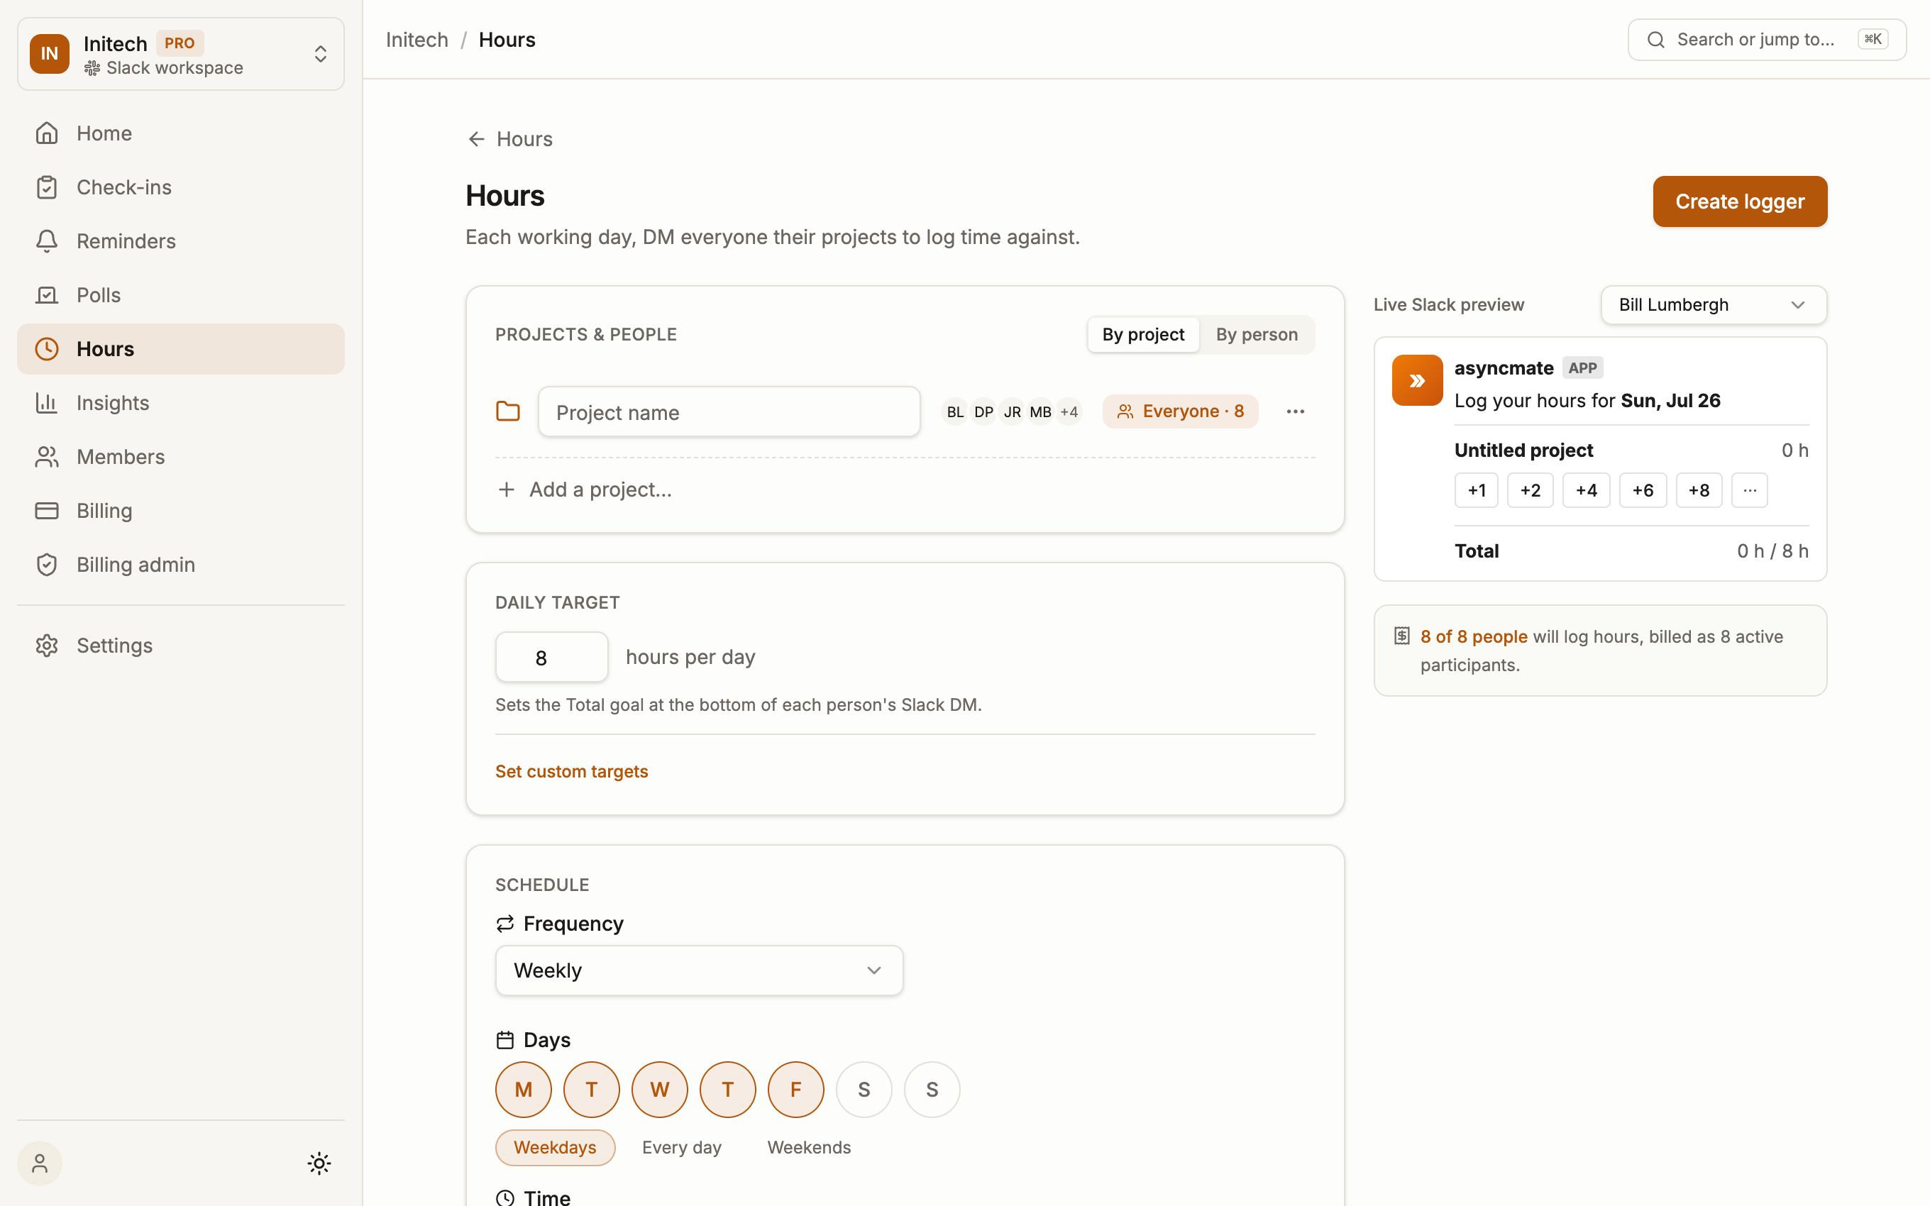Click the Create logger button
This screenshot has width=1930, height=1206.
pyautogui.click(x=1739, y=201)
